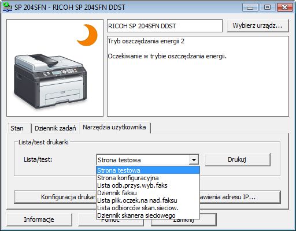
Task: Open the Dziennik zadań tab
Action: (x=55, y=128)
